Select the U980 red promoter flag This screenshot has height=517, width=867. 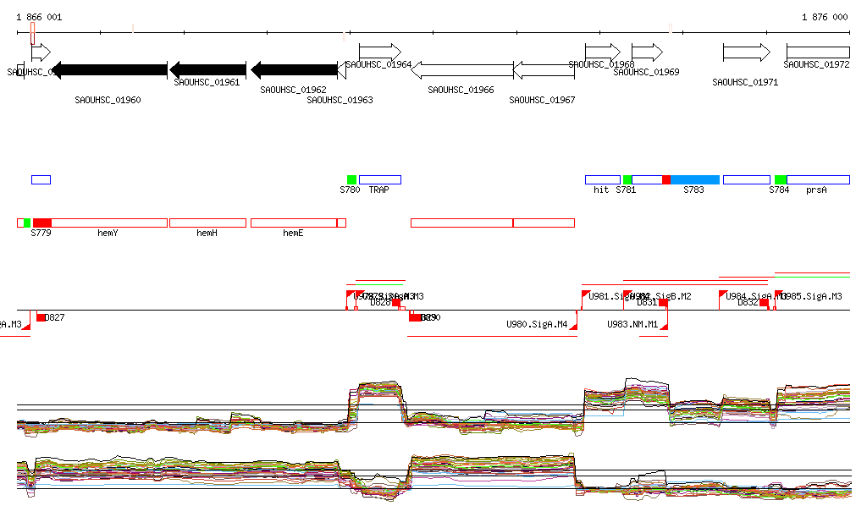574,327
